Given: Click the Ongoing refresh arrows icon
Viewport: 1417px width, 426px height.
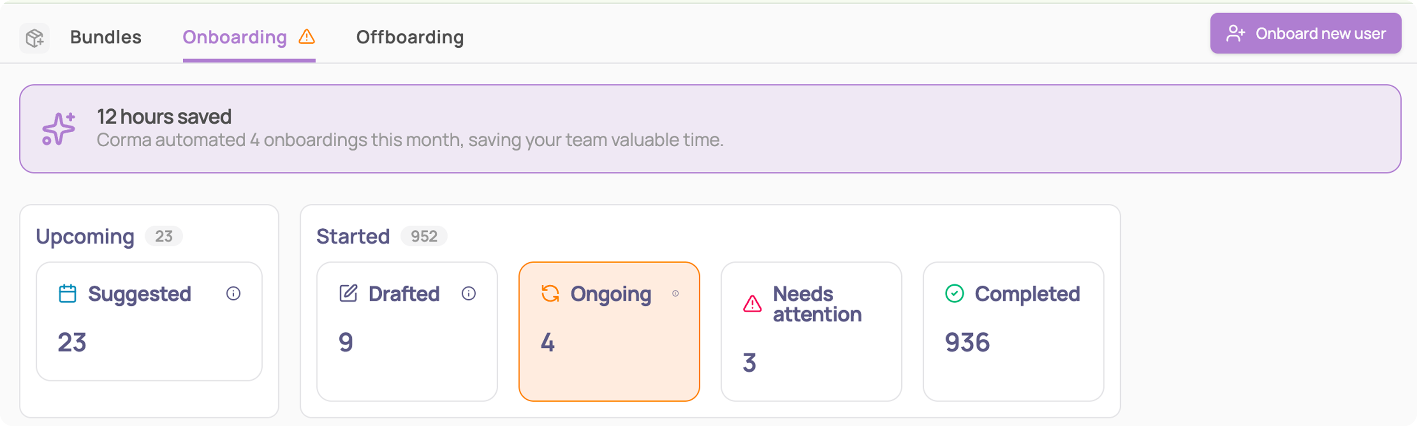Looking at the screenshot, I should 550,293.
